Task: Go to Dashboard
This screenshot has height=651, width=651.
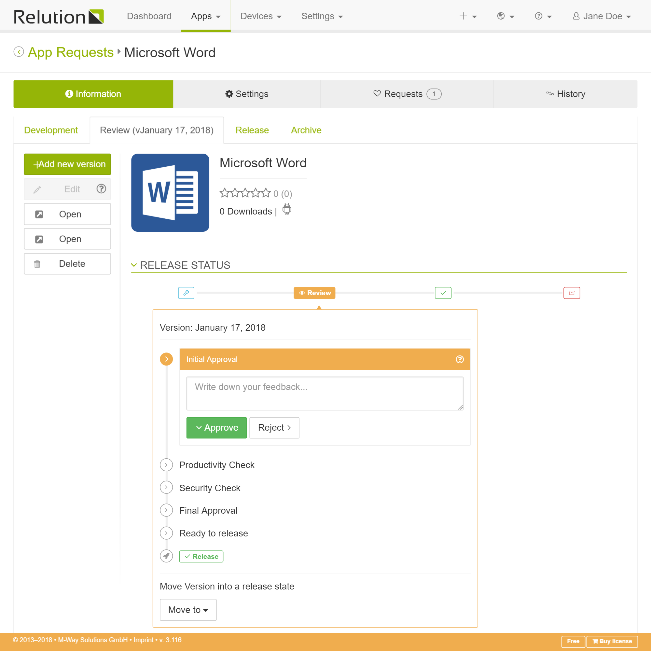Action: [x=149, y=16]
